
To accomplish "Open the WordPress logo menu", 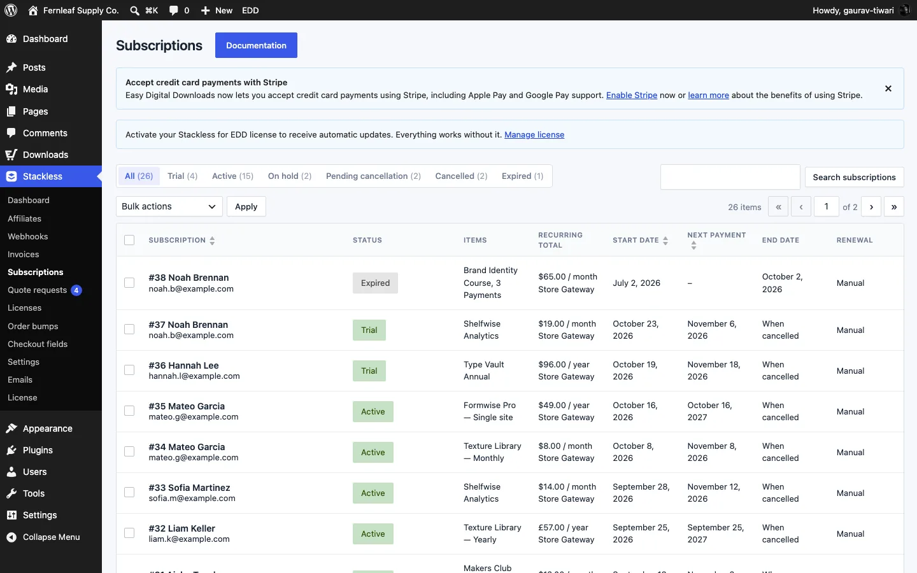I will tap(11, 10).
